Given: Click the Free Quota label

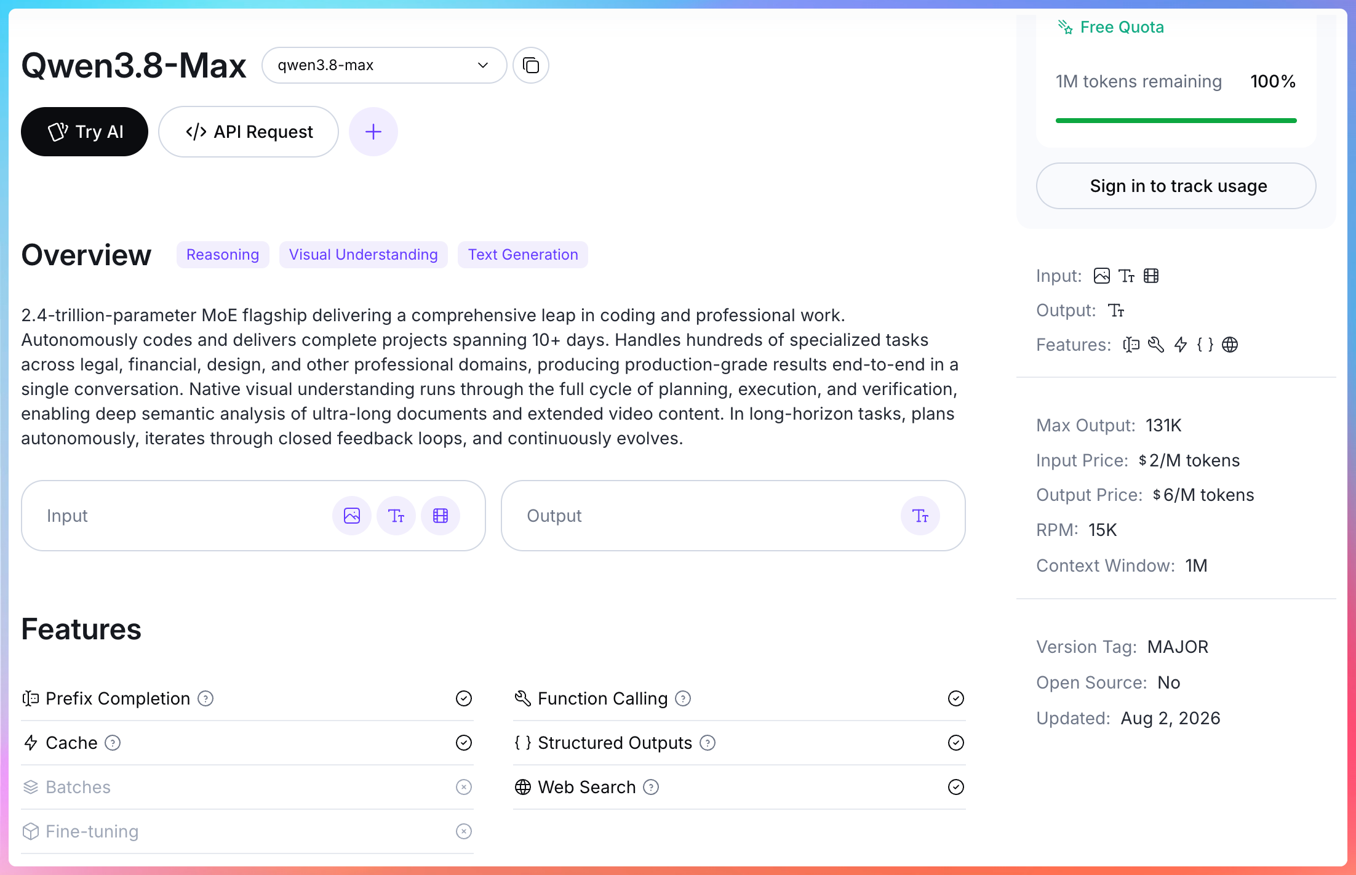Looking at the screenshot, I should 1122,27.
